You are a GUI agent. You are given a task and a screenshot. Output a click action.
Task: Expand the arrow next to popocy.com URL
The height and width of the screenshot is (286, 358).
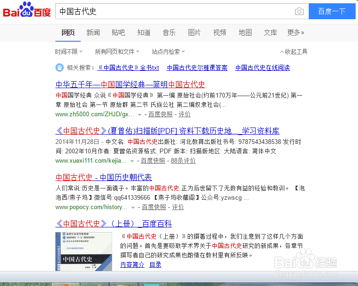[x=133, y=208]
